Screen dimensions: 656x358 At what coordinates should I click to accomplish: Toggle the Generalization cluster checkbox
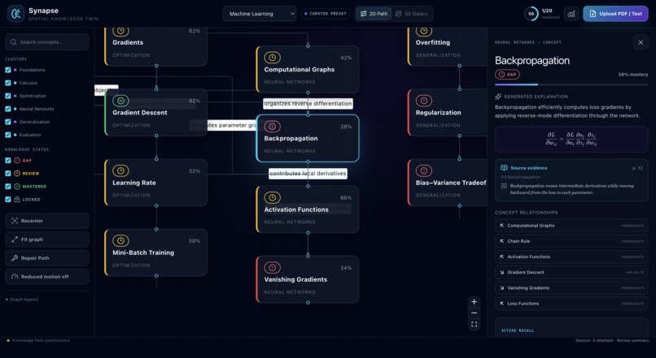8,122
